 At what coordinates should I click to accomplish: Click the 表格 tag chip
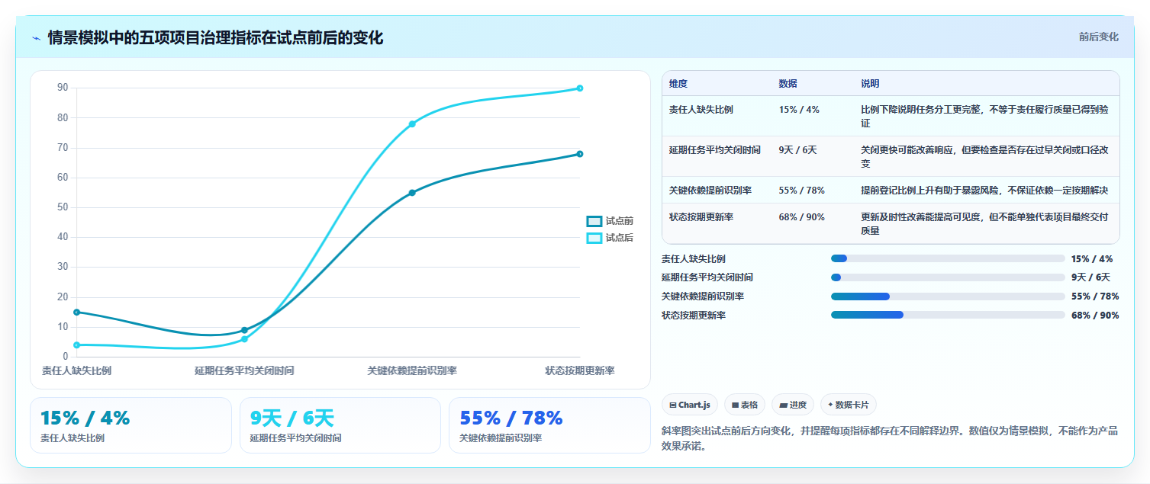744,405
